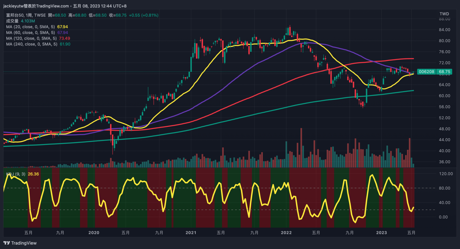Click the 2020 label on time axis
Viewport: 460px width, 249px height.
pos(94,233)
